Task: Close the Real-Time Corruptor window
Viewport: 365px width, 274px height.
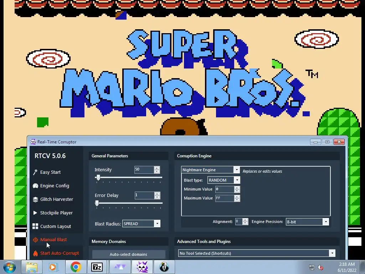Action: pyautogui.click(x=339, y=142)
